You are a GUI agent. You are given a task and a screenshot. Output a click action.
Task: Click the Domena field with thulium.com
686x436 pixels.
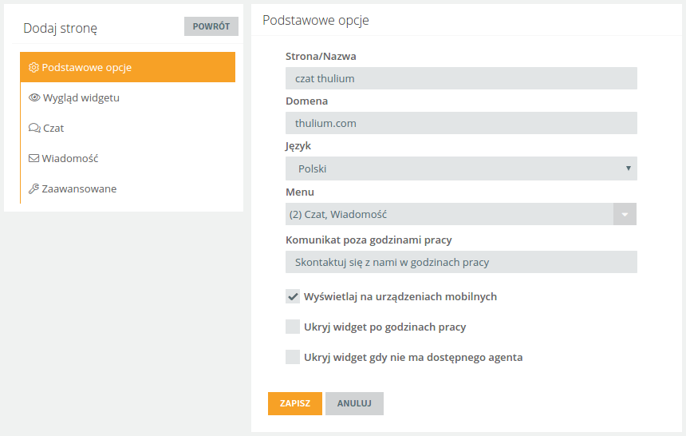point(461,123)
